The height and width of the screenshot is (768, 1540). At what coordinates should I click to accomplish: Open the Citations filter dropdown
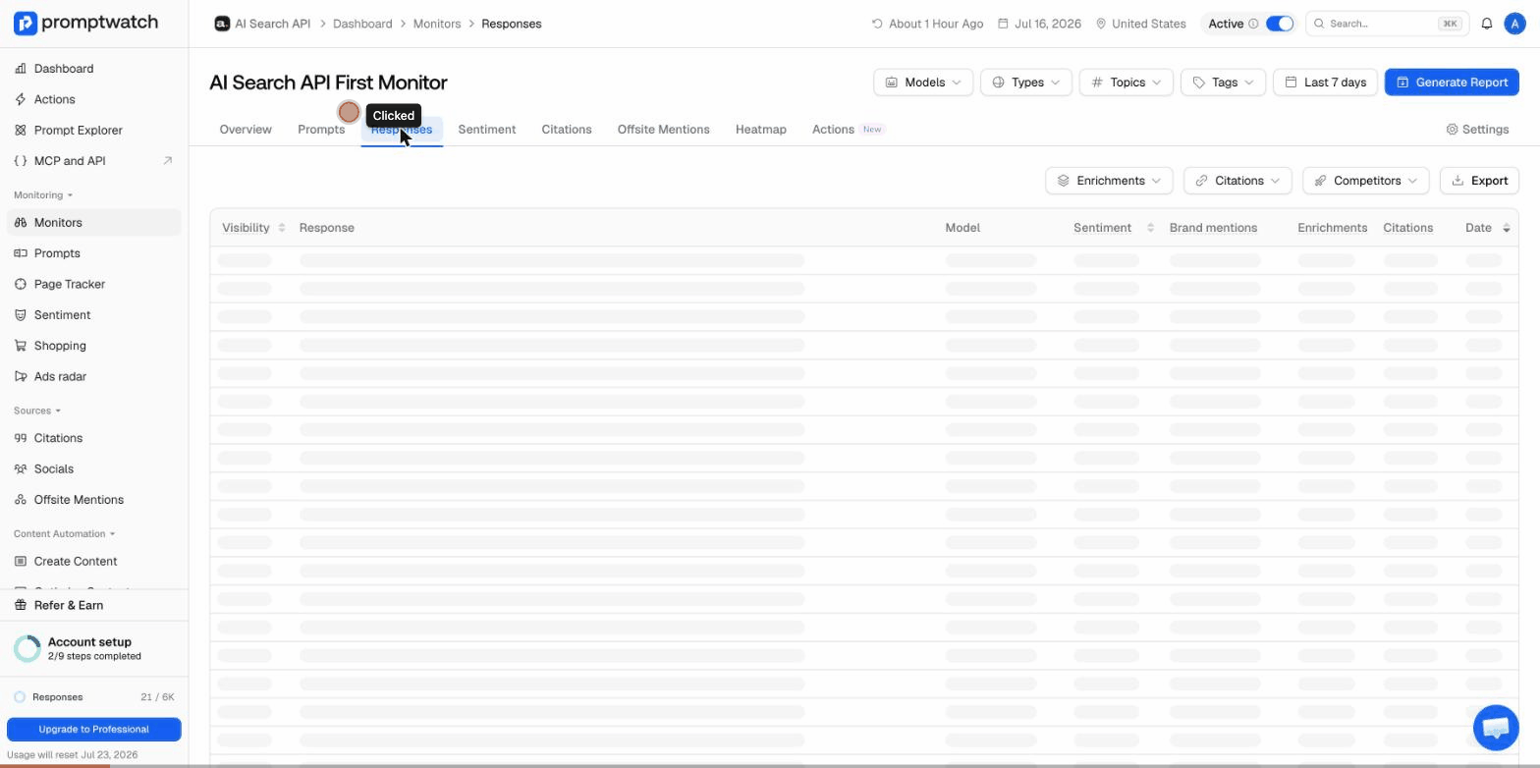(x=1237, y=181)
